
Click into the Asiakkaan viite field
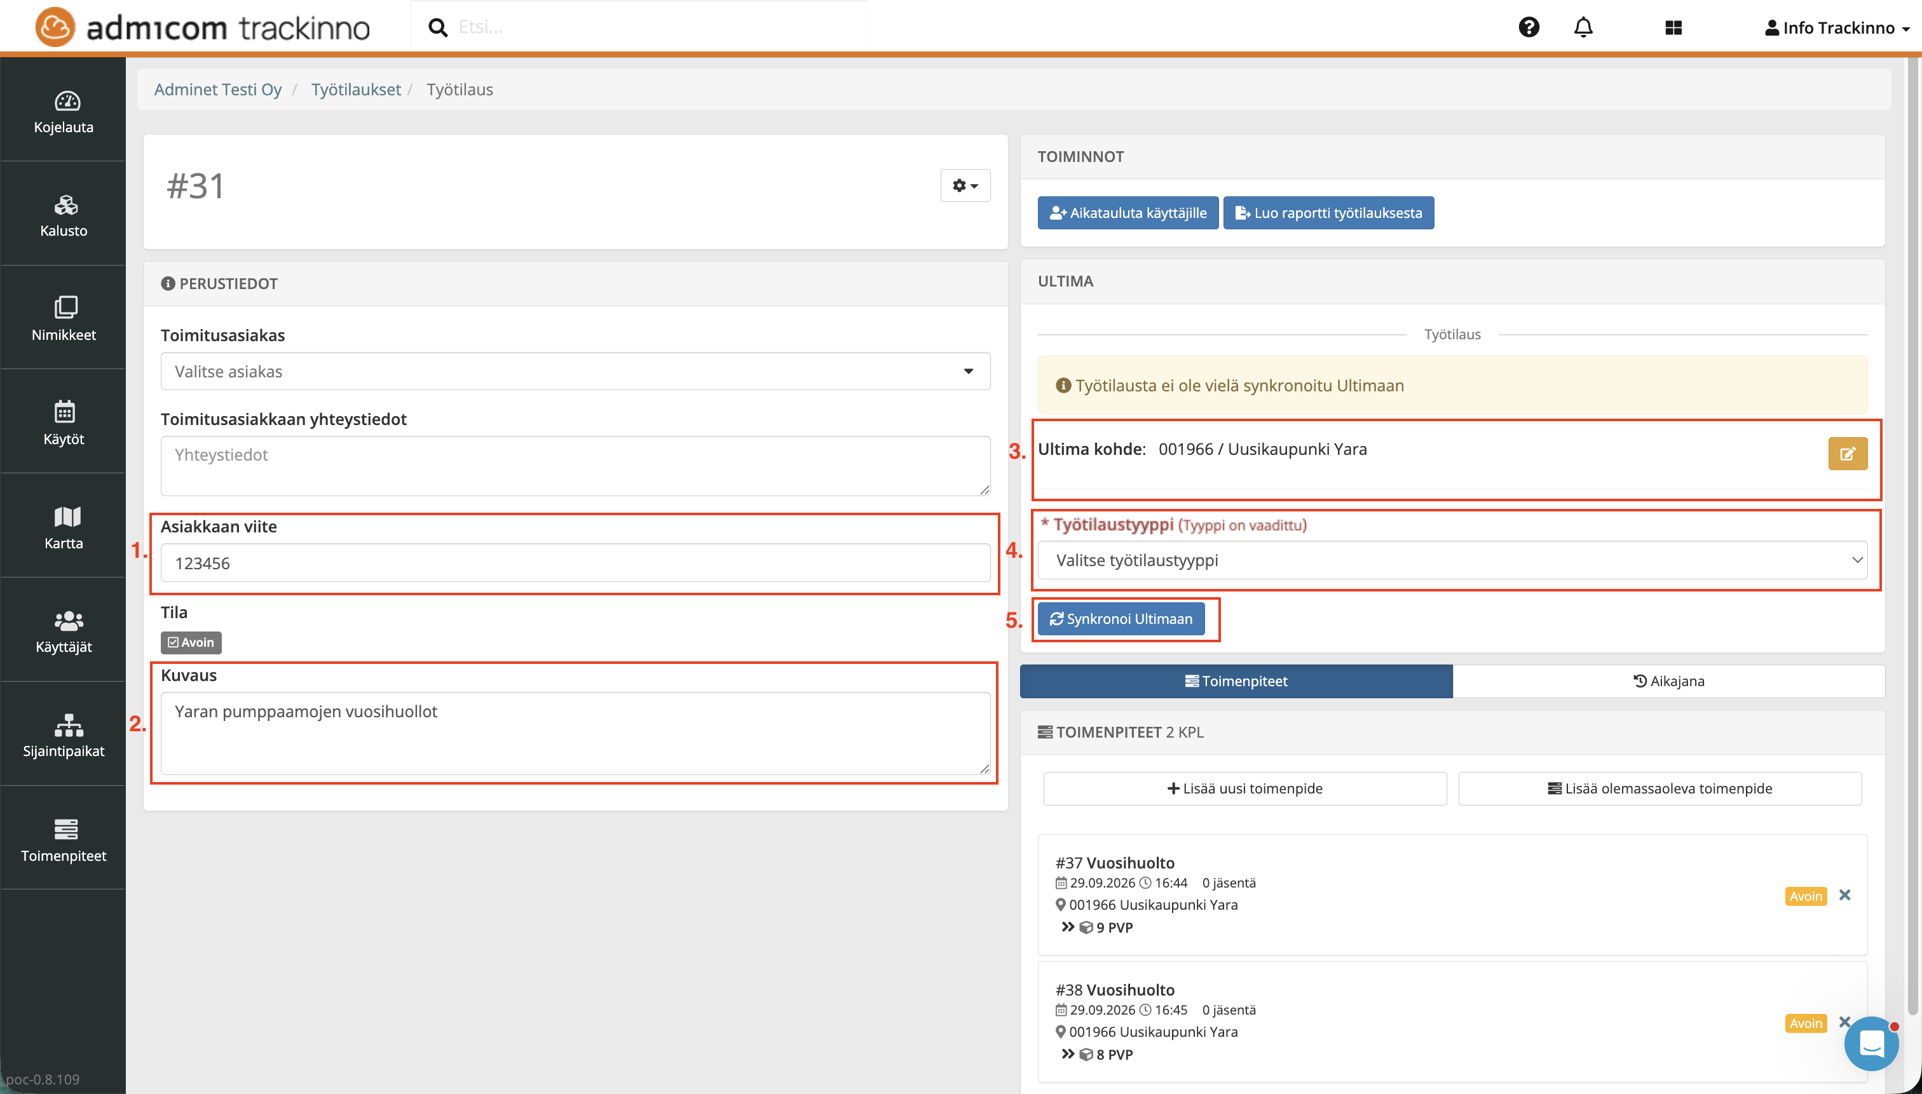(575, 563)
